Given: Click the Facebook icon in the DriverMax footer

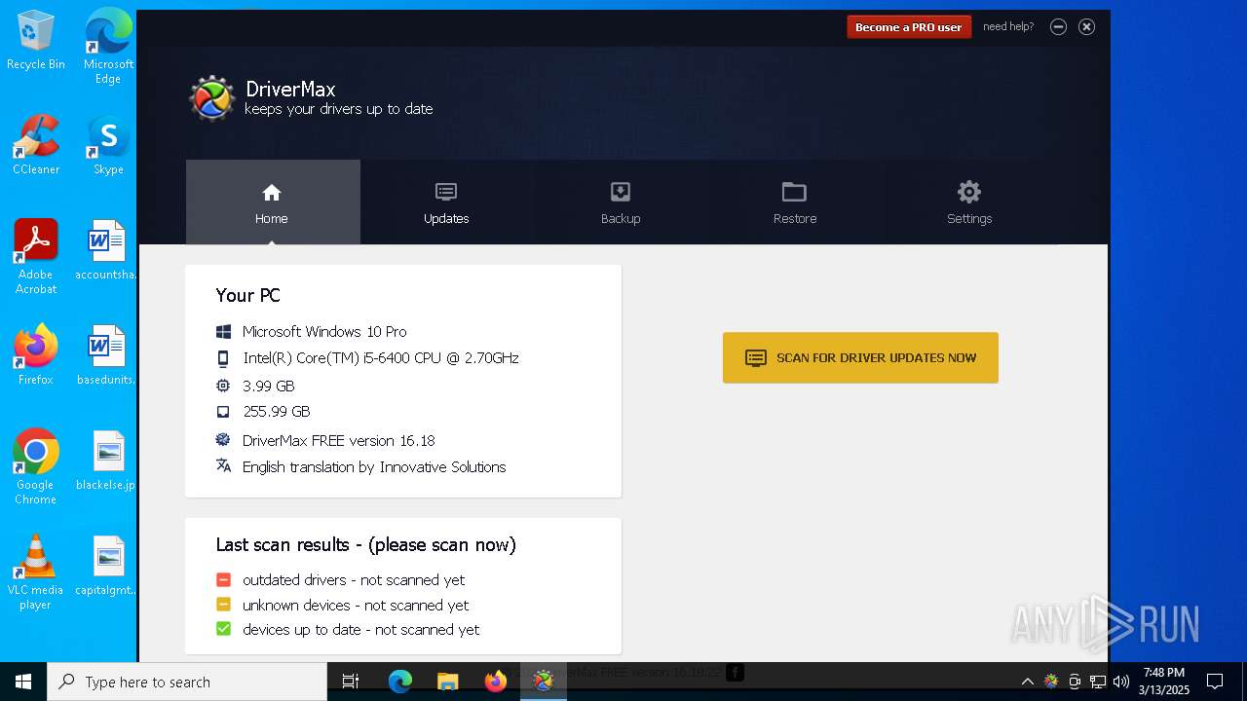Looking at the screenshot, I should pyautogui.click(x=736, y=672).
